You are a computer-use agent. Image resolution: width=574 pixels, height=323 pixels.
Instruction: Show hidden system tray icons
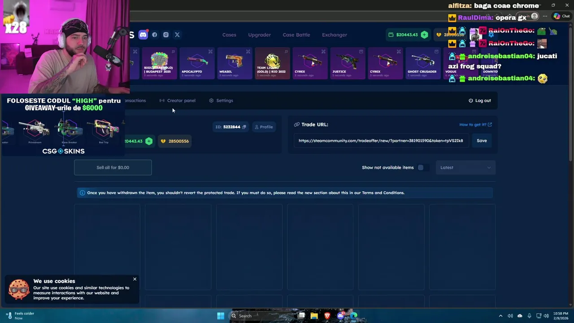(500, 316)
